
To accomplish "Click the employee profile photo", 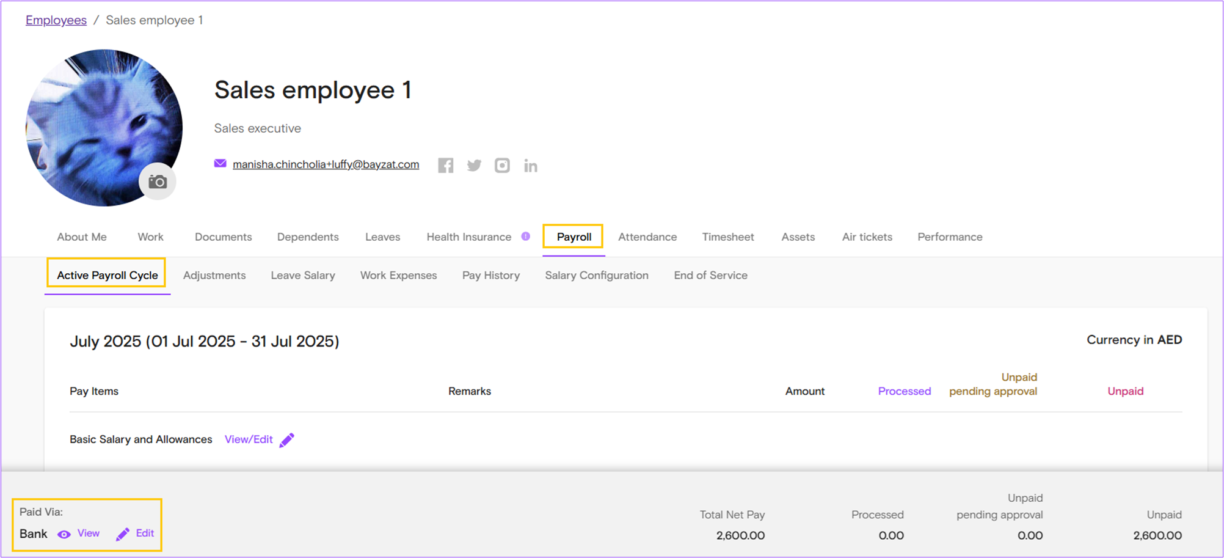I will point(104,128).
